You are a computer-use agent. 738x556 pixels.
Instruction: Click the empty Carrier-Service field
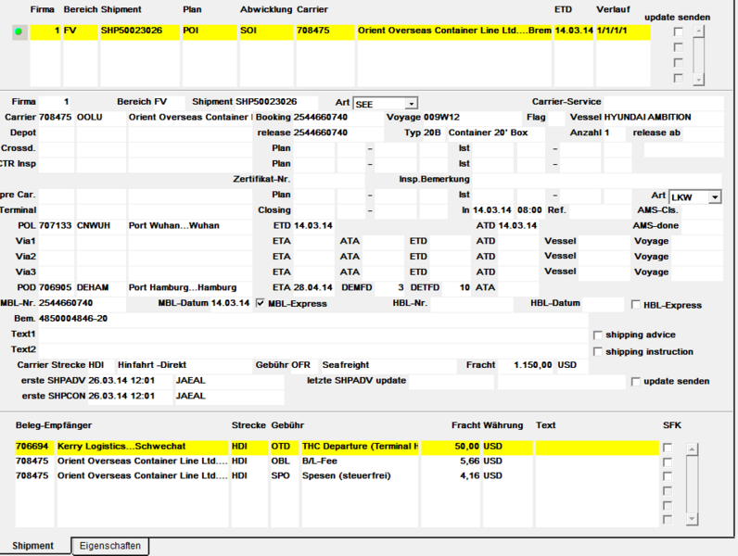[664, 102]
